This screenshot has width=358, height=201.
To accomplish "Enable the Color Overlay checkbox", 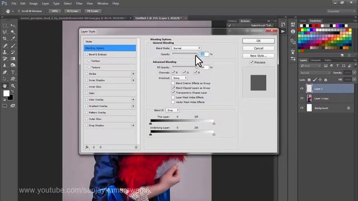I will pyautogui.click(x=87, y=99).
